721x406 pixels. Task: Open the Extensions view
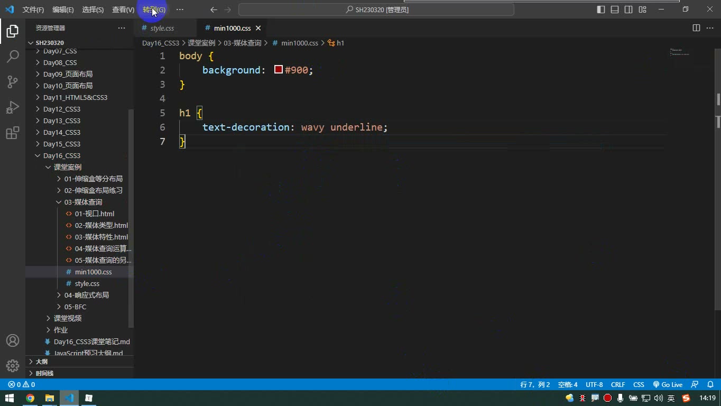(x=13, y=133)
